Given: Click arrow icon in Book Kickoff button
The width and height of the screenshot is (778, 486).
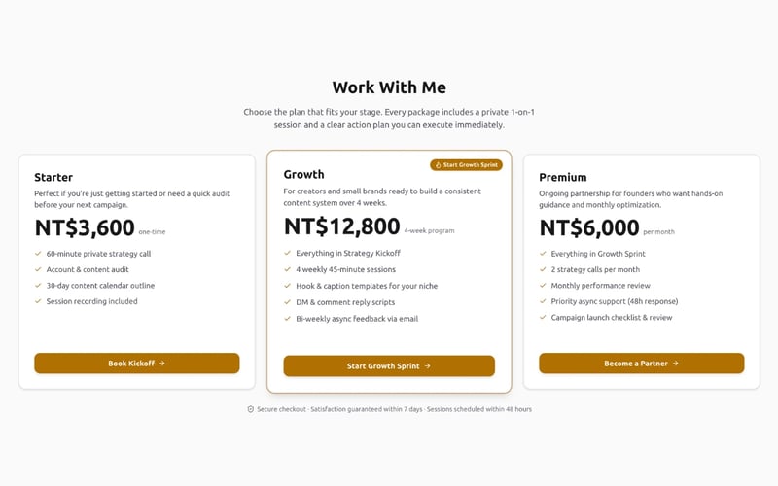Looking at the screenshot, I should 162,363.
